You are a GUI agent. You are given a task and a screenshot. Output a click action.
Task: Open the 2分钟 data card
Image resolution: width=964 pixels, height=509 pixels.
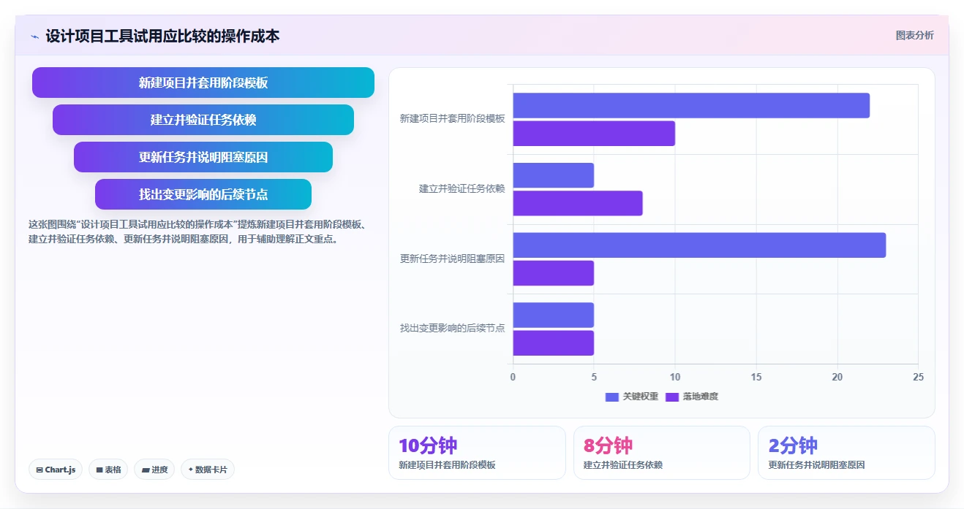point(846,453)
